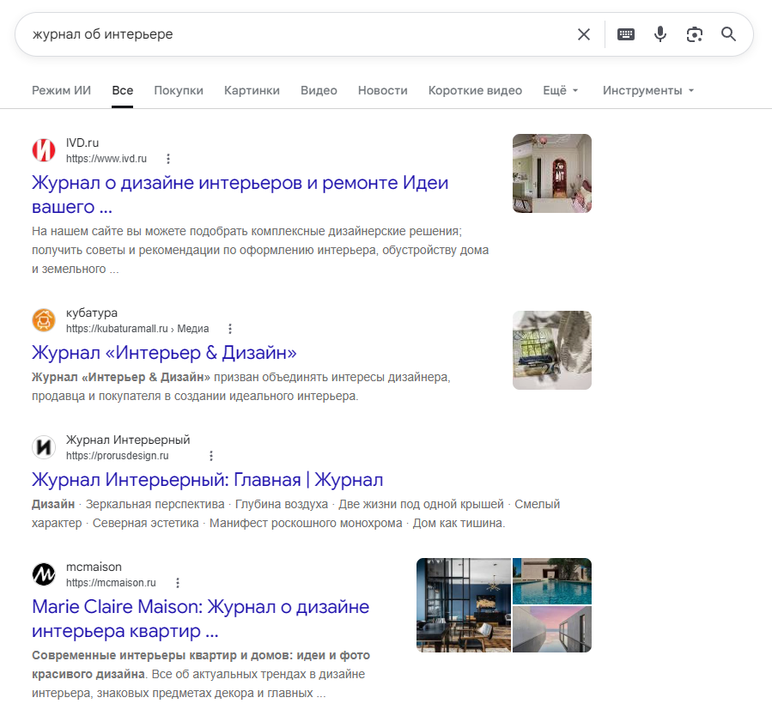The height and width of the screenshot is (722, 772).
Task: Switch to Видео tab
Action: (319, 90)
